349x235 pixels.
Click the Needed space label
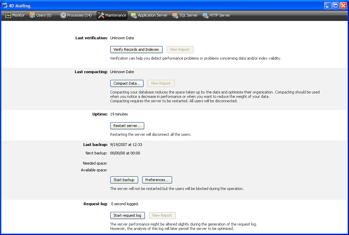[95, 163]
